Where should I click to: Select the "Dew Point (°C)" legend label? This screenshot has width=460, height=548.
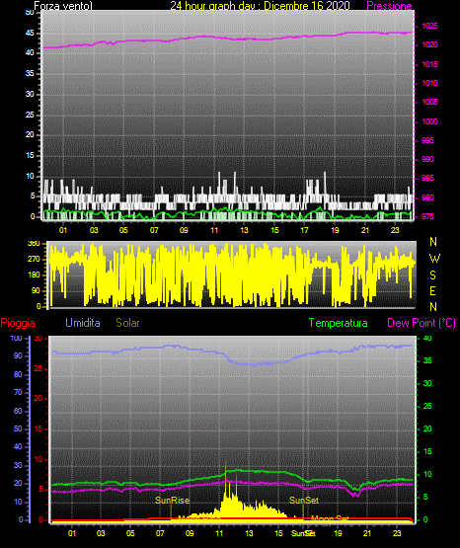[x=422, y=323]
